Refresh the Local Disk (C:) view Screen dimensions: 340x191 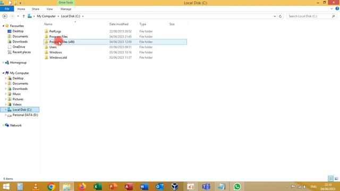[280, 16]
